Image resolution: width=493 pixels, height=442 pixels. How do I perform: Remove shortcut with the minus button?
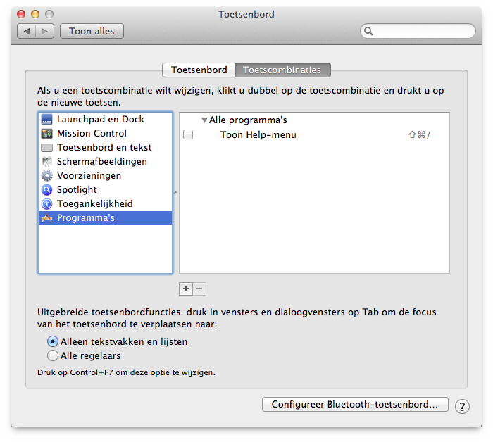coord(199,289)
